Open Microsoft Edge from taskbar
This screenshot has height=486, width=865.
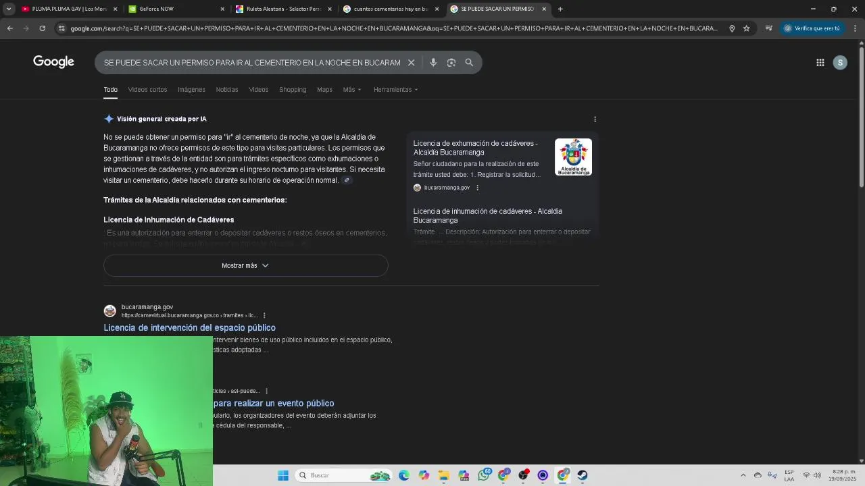404,475
